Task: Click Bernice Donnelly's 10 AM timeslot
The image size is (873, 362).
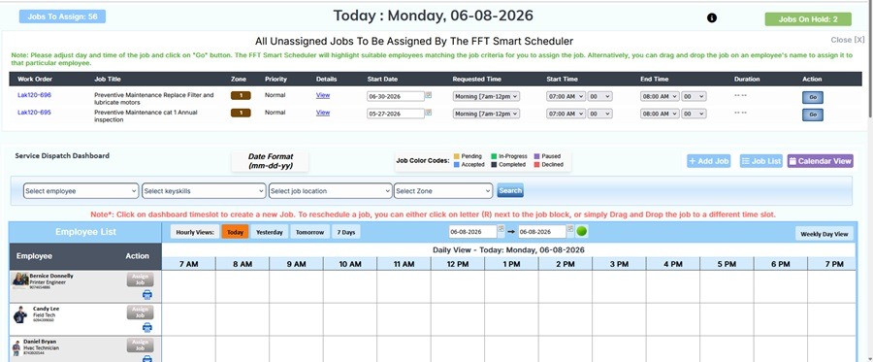Action: click(349, 287)
